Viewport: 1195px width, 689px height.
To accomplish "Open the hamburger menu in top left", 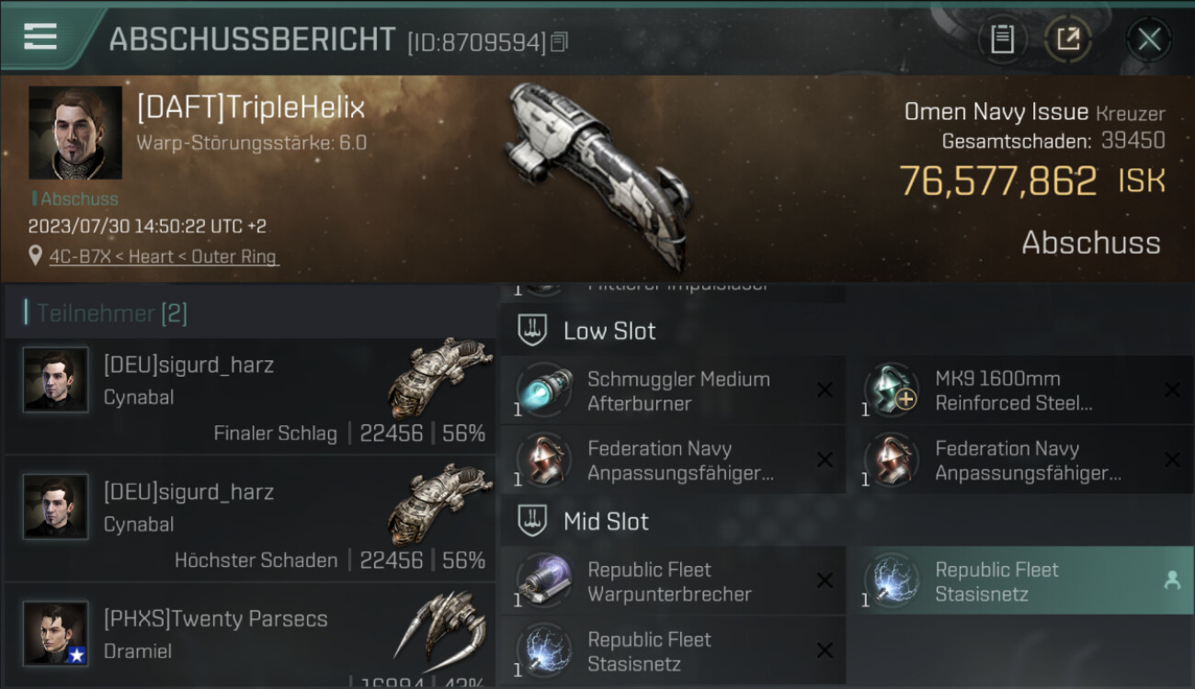I will tap(40, 37).
